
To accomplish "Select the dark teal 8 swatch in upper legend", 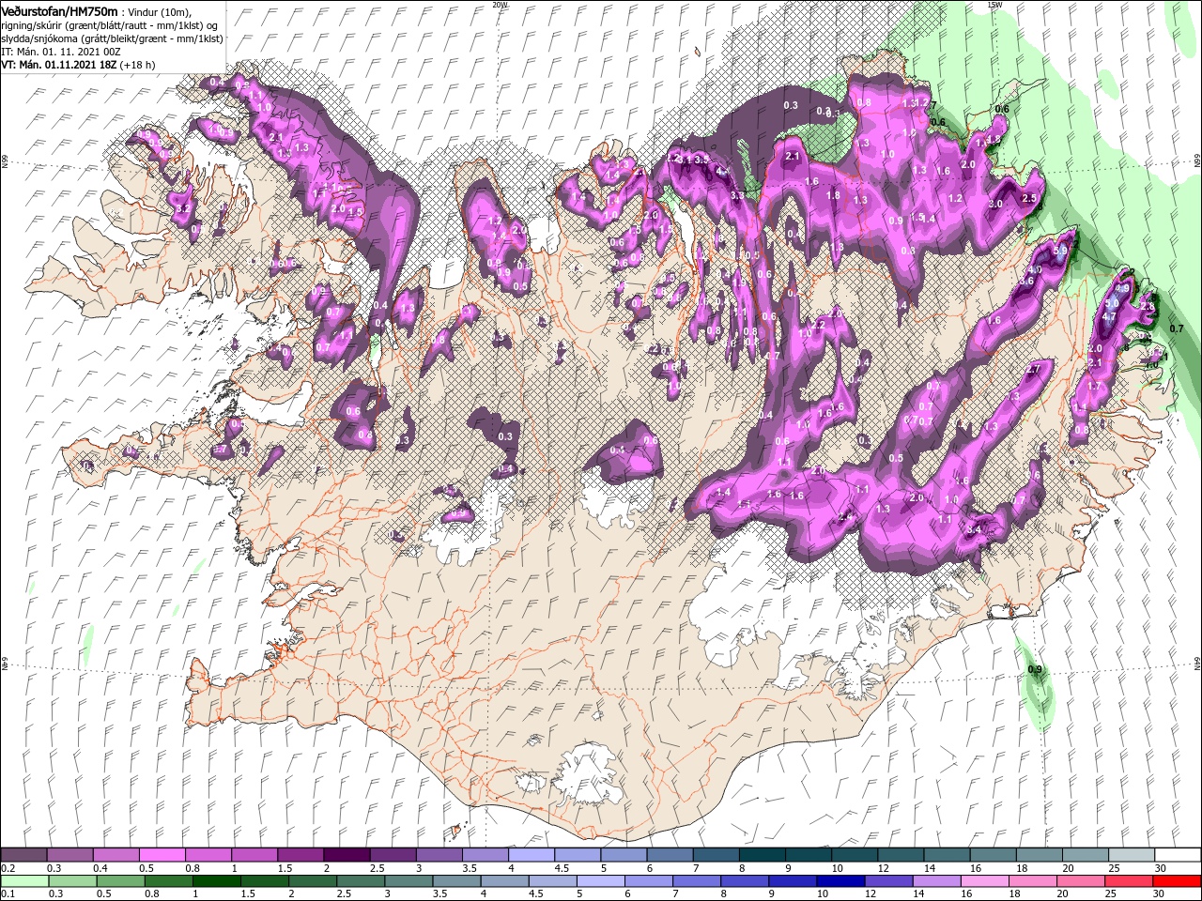I will click(762, 855).
